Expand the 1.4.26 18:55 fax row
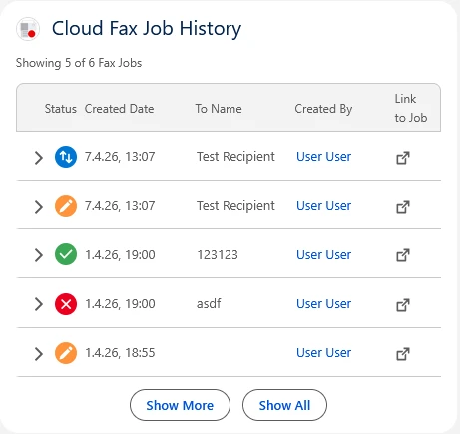Screen dimensions: 460x434 [39, 354]
